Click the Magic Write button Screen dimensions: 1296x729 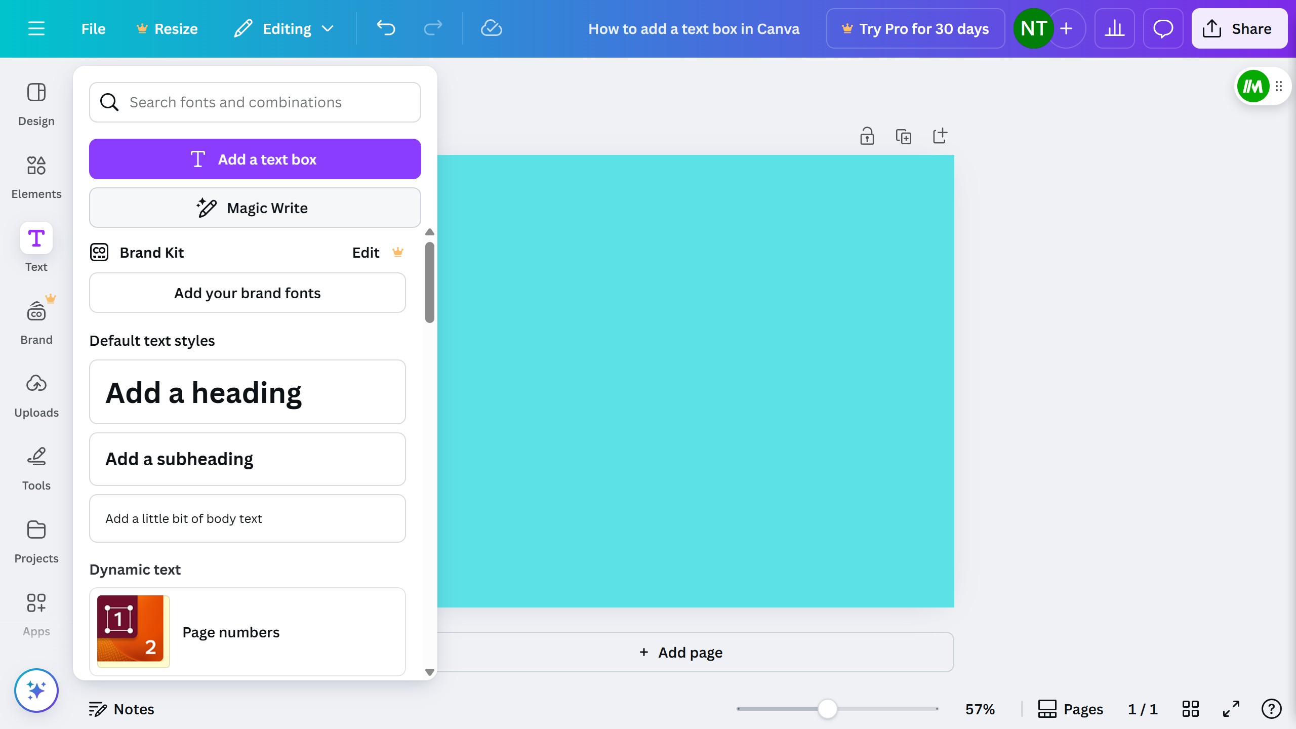(x=255, y=208)
